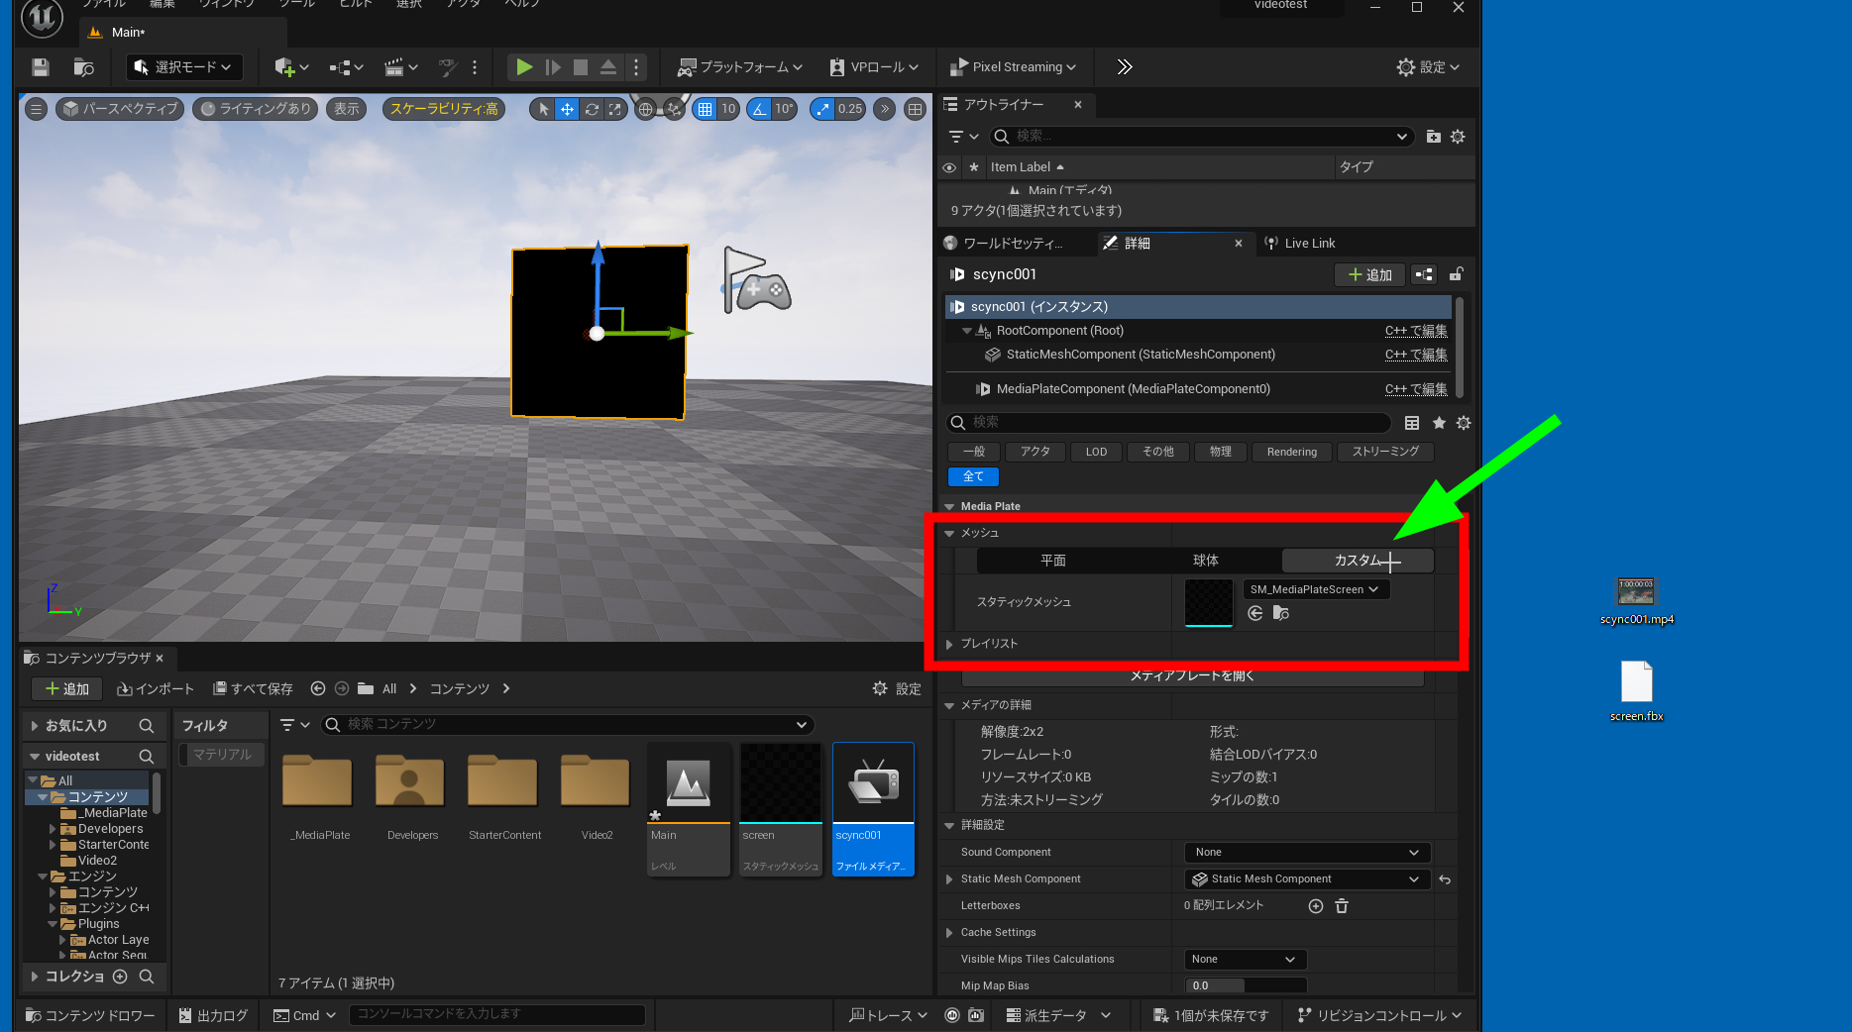Click the add array element icon for Letterboxes
1852x1032 pixels.
[x=1316, y=906]
